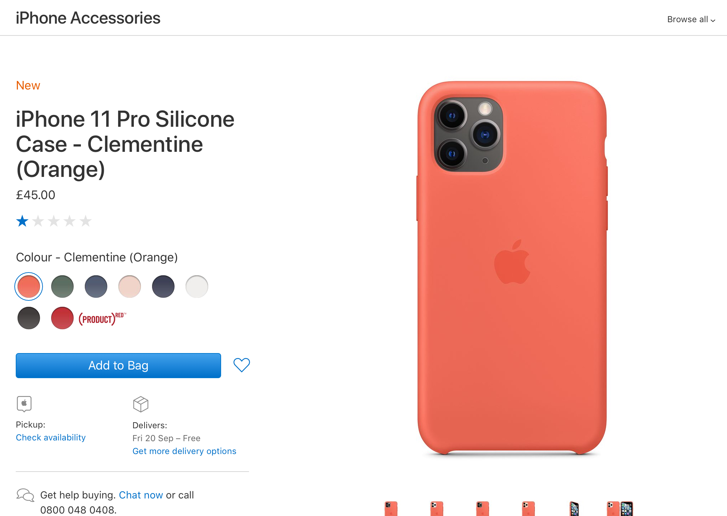Click the chat bubbles help icon

pyautogui.click(x=25, y=495)
